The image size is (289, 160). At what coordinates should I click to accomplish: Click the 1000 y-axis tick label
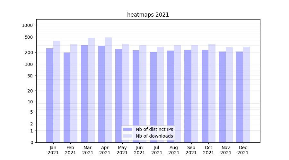[28, 25]
